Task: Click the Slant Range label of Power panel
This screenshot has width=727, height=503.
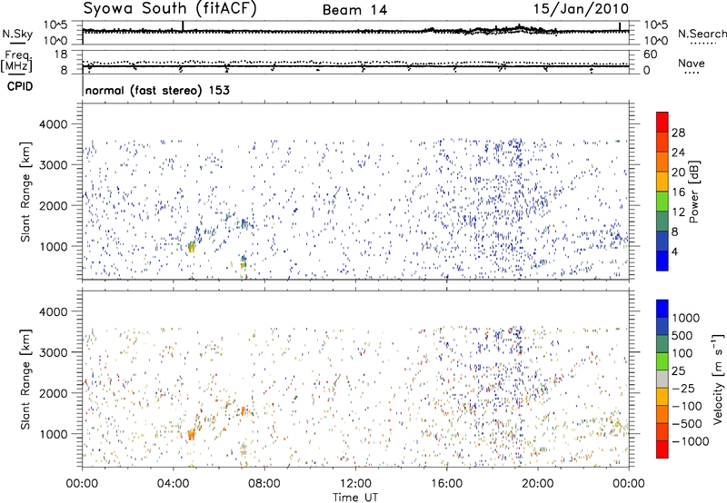Action: coord(25,192)
